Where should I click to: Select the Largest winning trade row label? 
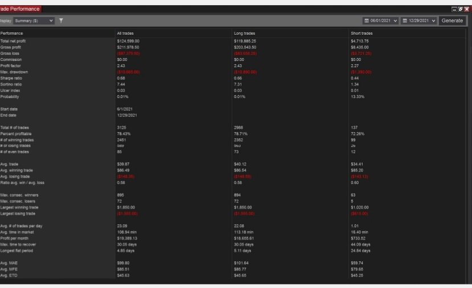(x=19, y=207)
